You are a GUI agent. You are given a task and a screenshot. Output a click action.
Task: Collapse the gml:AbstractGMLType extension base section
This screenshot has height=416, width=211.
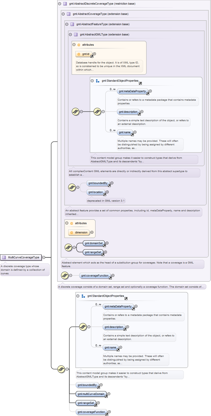[70, 35]
